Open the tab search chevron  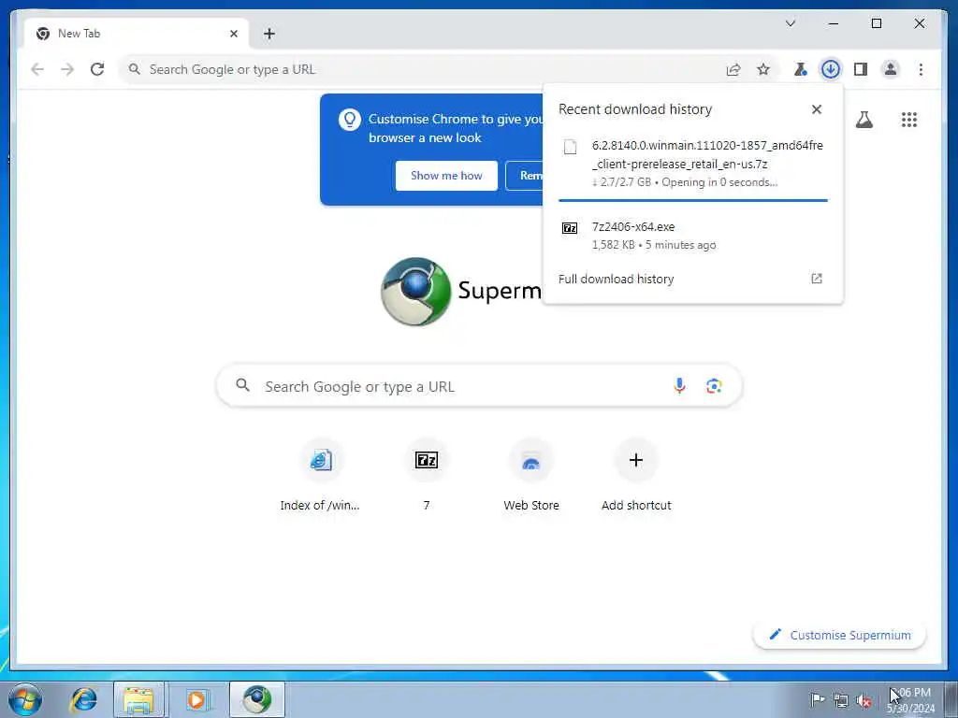click(790, 23)
